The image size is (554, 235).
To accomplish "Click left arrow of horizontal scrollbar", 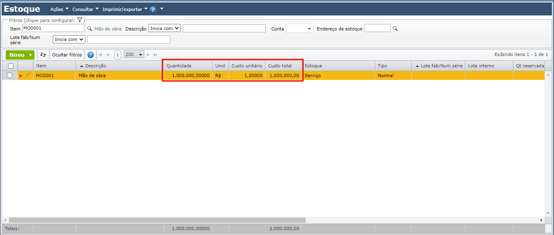I will [4, 220].
